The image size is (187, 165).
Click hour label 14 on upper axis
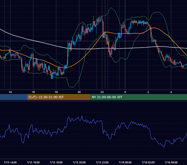[x=10, y=92]
